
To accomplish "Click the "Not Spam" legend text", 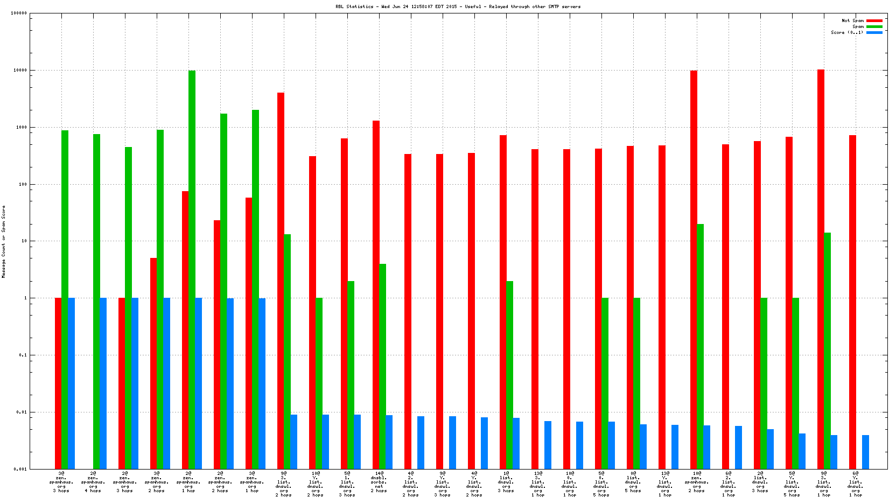I will click(x=852, y=20).
